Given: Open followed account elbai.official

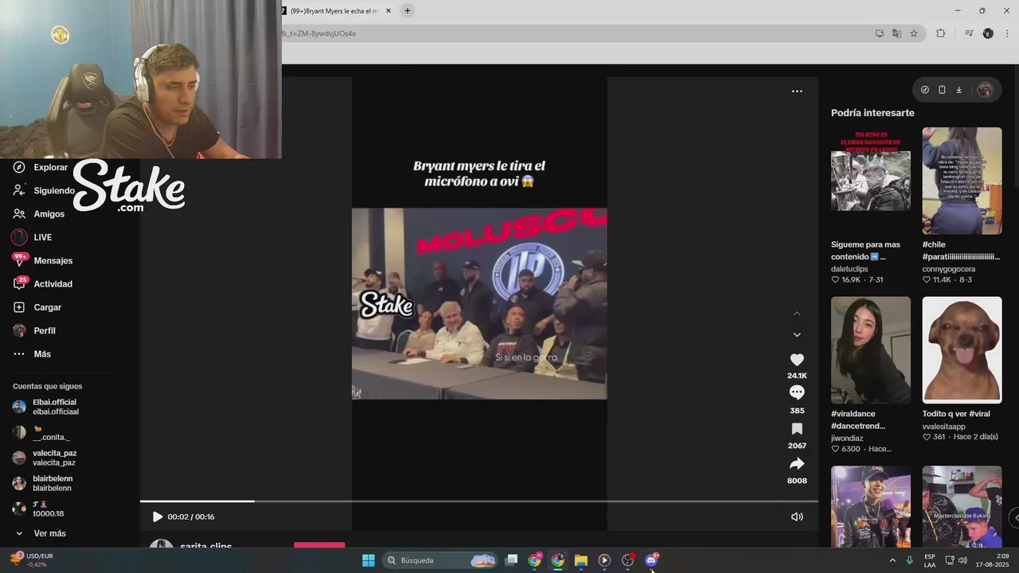Looking at the screenshot, I should pos(54,407).
